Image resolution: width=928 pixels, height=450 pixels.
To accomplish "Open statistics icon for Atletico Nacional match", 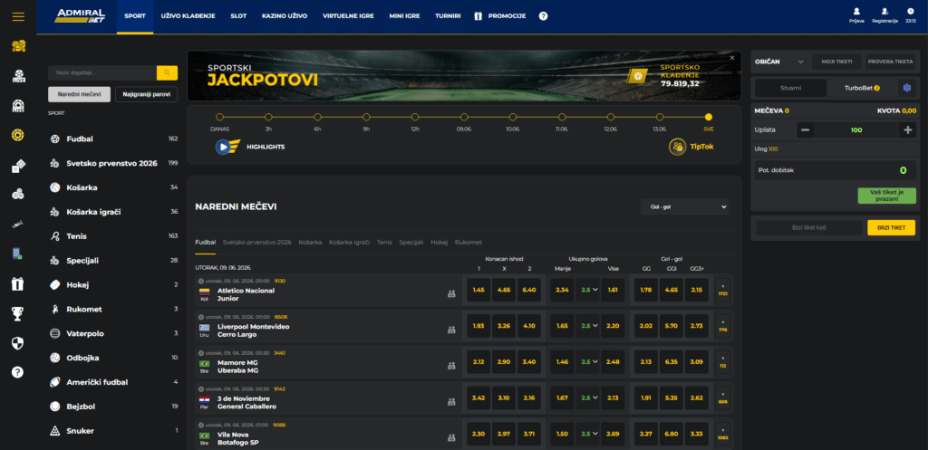I will 451,292.
